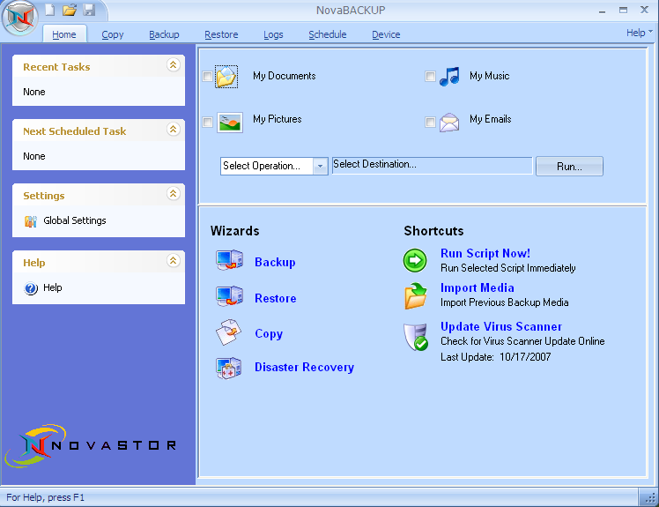Click the NovaBACKUP round logo button

pyautogui.click(x=20, y=19)
